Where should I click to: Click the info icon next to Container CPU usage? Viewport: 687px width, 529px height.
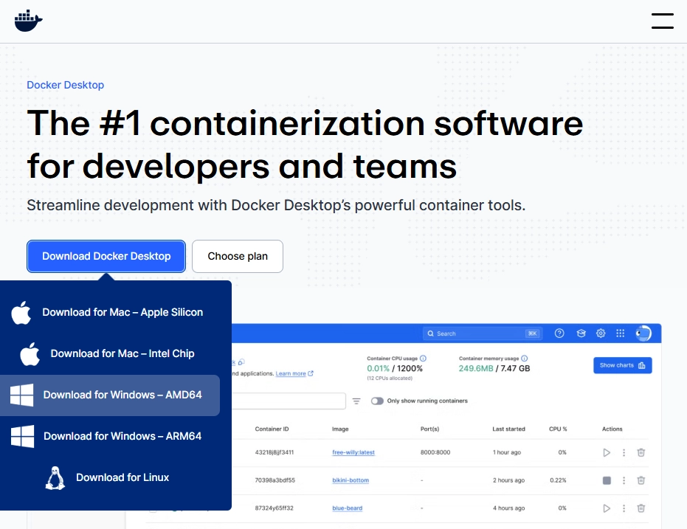[423, 359]
